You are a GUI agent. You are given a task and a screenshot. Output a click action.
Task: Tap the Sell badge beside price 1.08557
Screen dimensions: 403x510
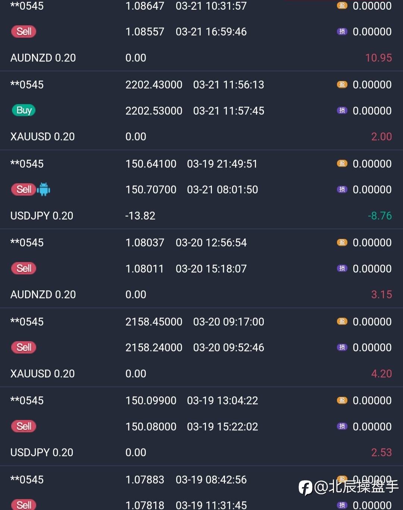coord(24,31)
